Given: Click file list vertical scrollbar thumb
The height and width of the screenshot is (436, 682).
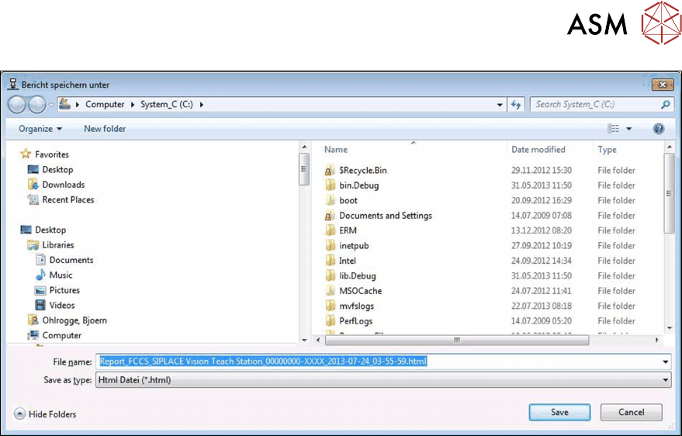Looking at the screenshot, I should pyautogui.click(x=669, y=193).
